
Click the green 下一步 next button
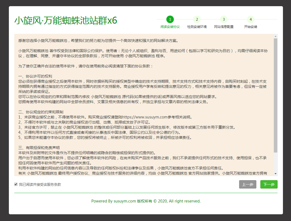point(269,184)
